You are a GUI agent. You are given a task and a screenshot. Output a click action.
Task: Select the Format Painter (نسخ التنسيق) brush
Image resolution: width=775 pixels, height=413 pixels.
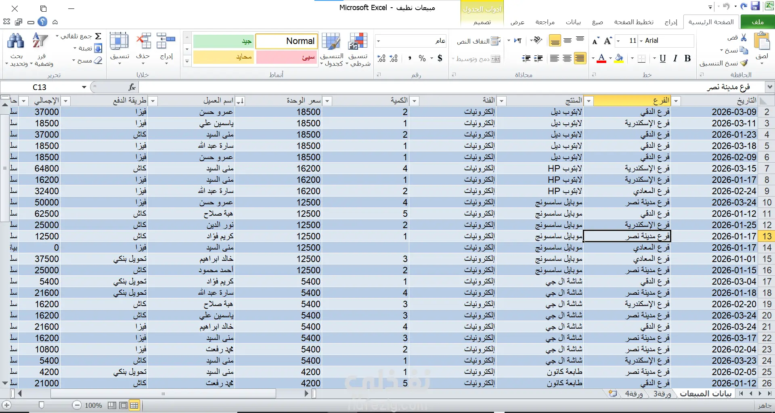point(744,63)
